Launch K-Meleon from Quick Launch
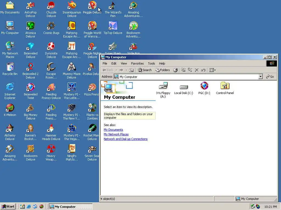The image size is (281, 210). [41, 207]
